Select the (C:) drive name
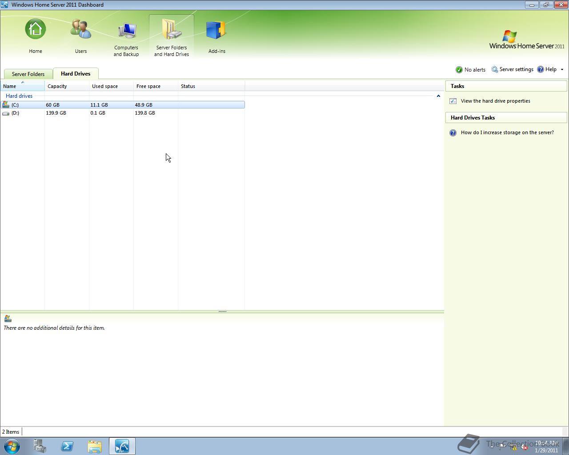 (15, 105)
